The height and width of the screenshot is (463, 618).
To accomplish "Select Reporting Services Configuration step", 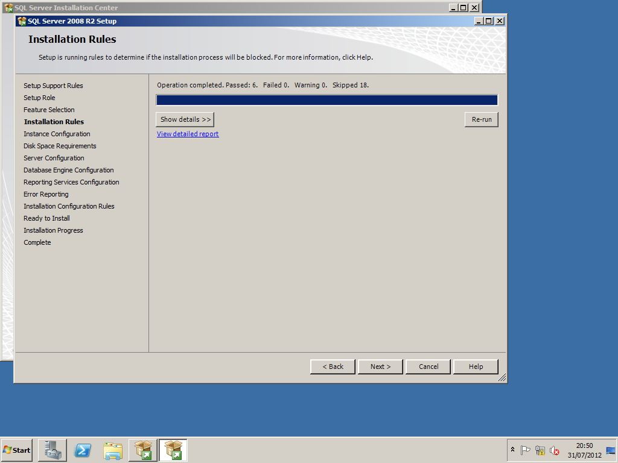I will [71, 182].
